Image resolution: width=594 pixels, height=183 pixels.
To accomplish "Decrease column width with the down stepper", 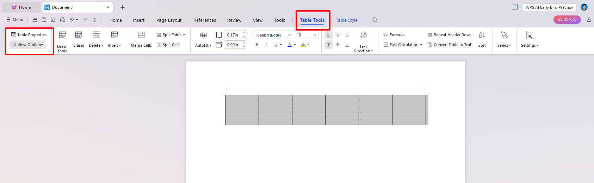I will point(244,47).
